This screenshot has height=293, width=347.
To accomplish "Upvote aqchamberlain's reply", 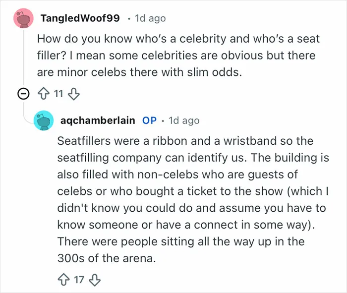I will click(x=64, y=280).
